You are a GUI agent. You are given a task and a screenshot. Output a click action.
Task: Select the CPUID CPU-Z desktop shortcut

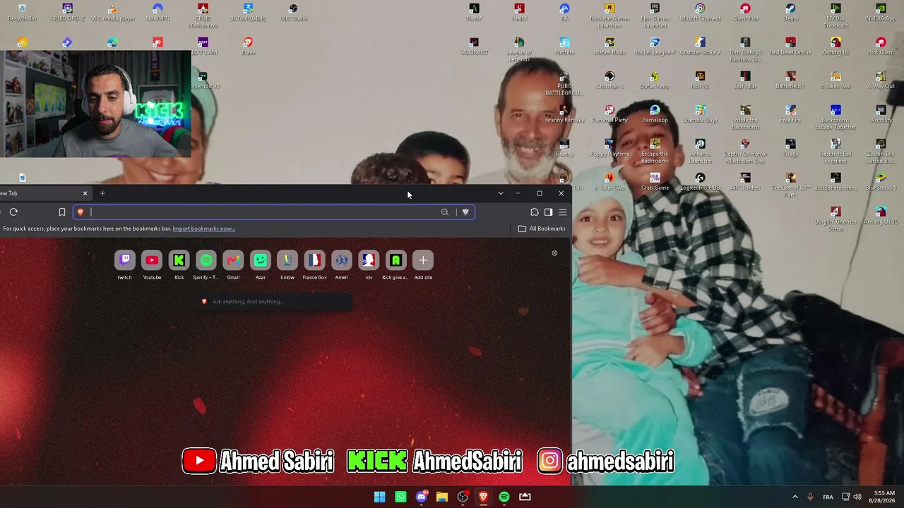click(67, 12)
